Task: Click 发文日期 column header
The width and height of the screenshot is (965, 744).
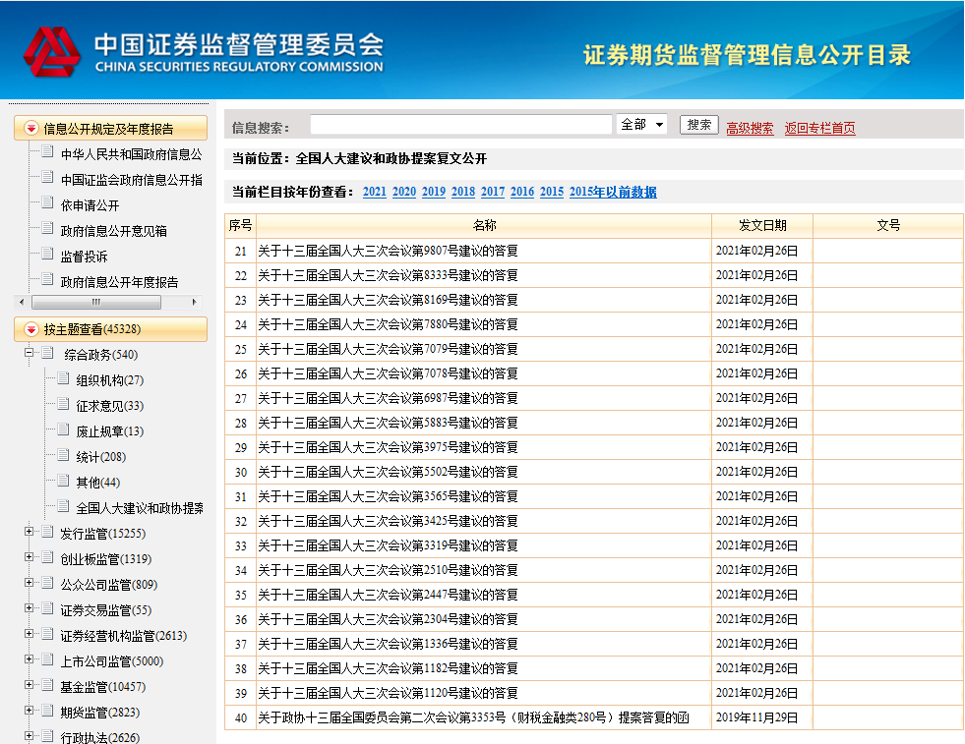Action: click(x=762, y=226)
